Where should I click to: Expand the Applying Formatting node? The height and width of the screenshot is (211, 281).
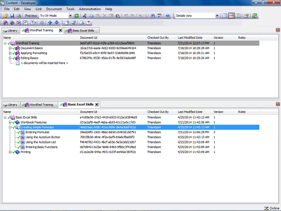pyautogui.click(x=10, y=53)
